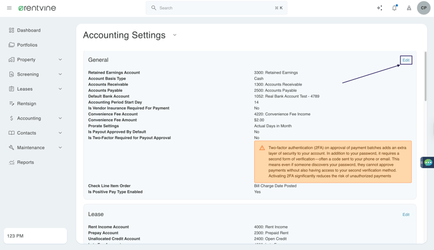The width and height of the screenshot is (434, 250).
Task: Open the Accounting Settings title dropdown
Action: click(175, 35)
